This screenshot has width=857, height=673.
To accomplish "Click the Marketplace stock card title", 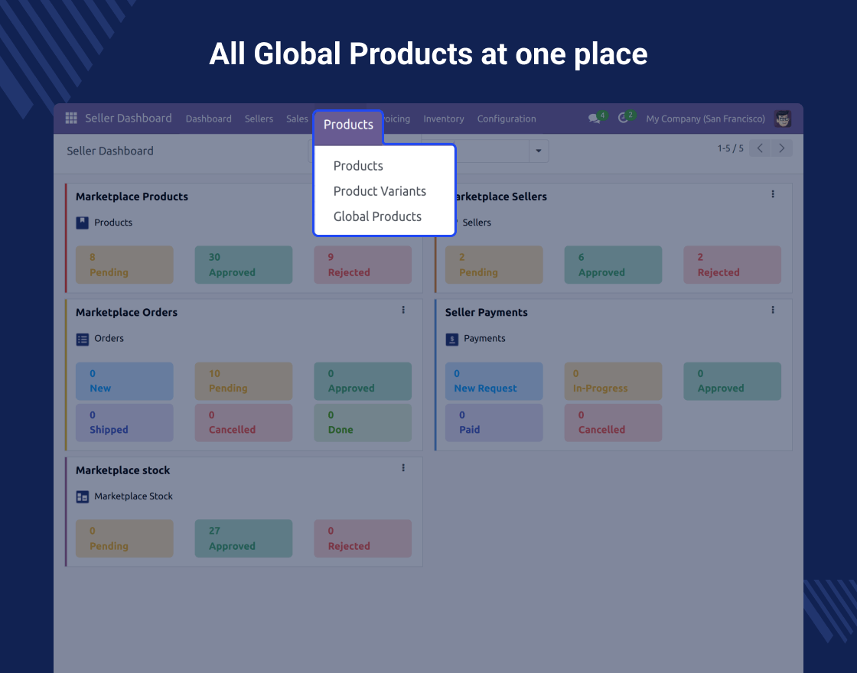I will pyautogui.click(x=122, y=470).
